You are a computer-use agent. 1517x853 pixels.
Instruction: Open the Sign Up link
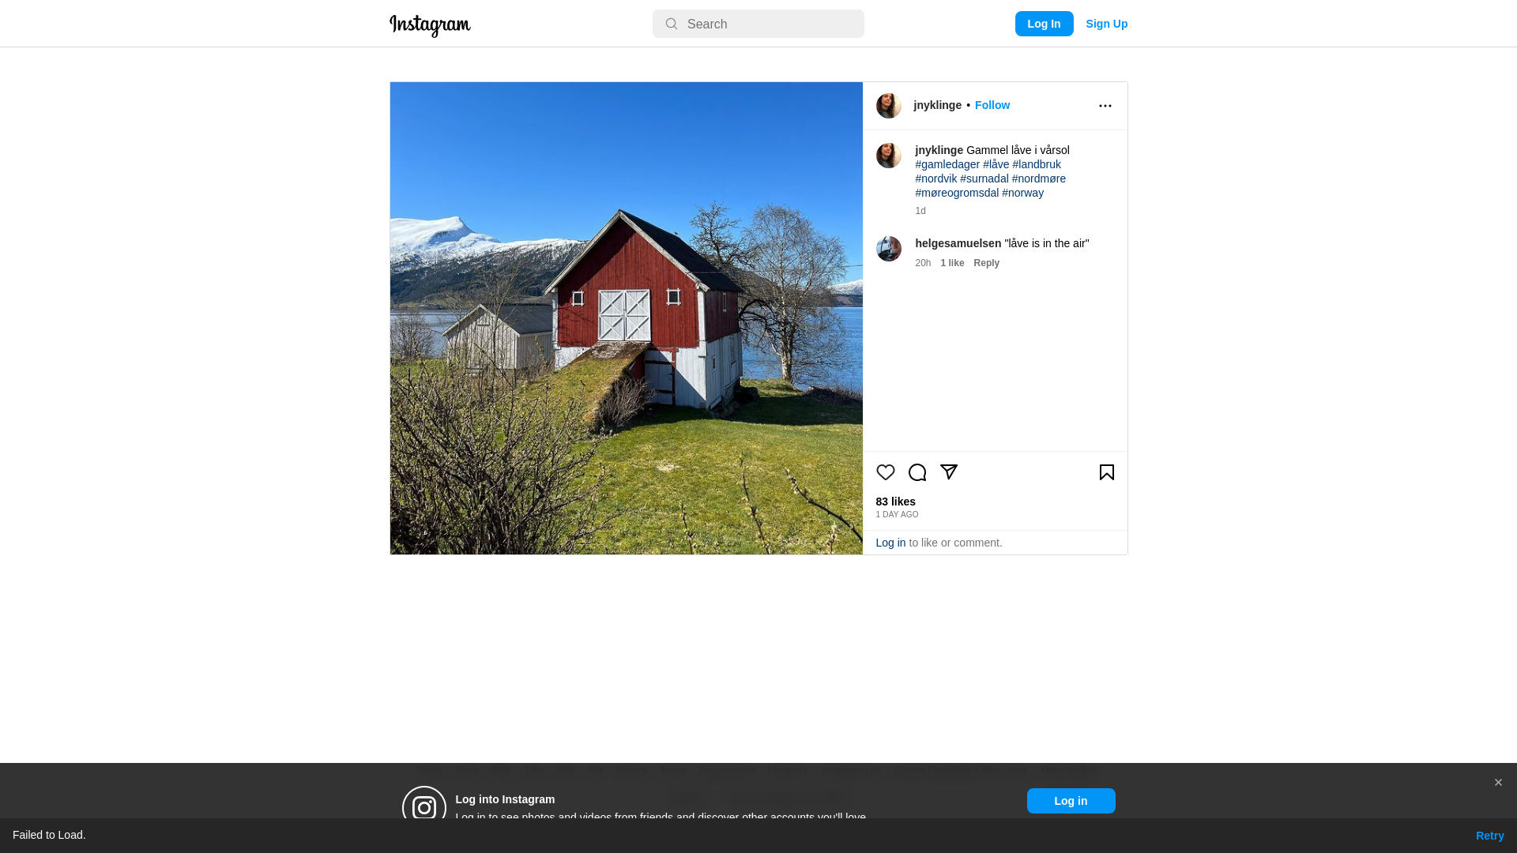click(1106, 24)
